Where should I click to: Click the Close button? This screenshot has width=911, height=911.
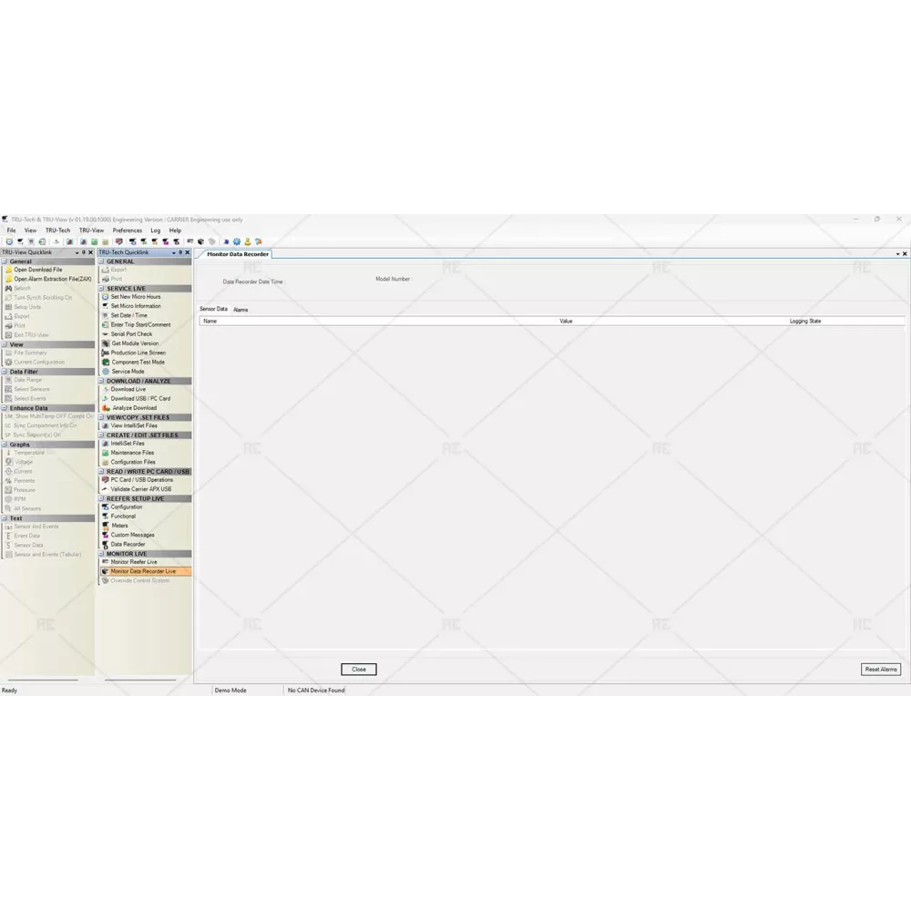tap(358, 669)
